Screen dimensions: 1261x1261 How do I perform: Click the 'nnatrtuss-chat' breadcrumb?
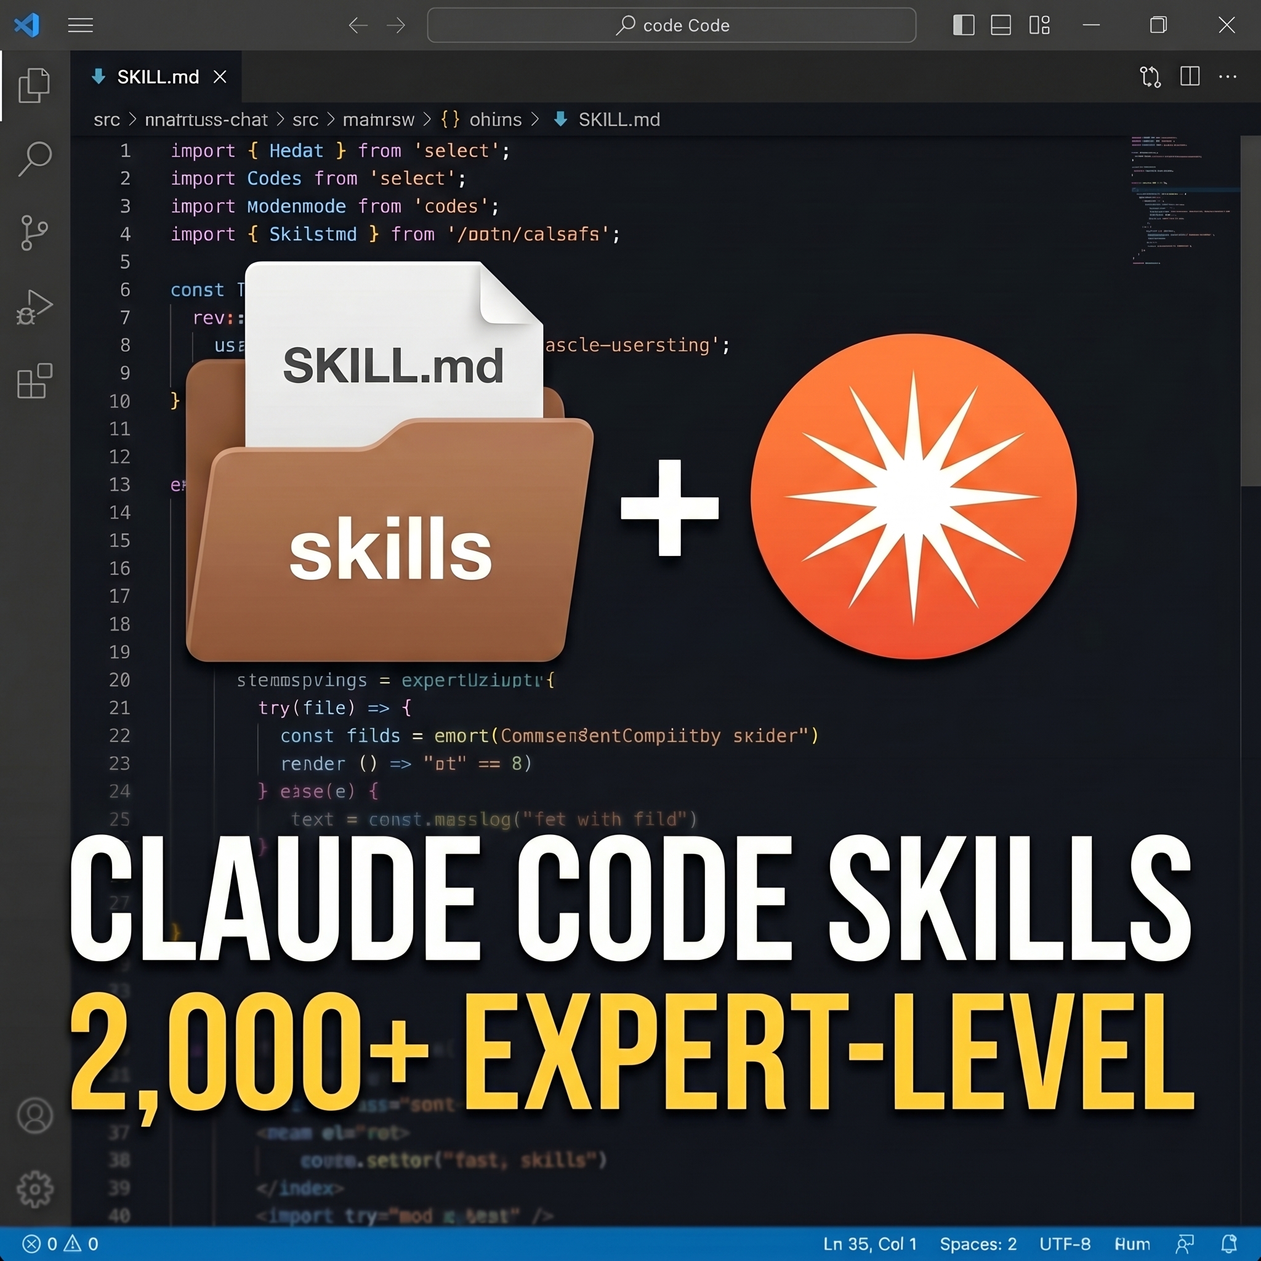click(206, 119)
